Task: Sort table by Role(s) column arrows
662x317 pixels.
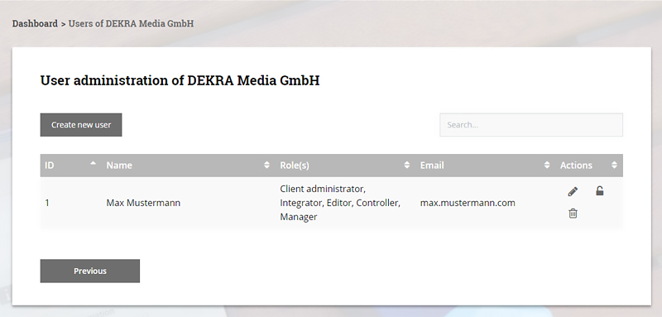Action: click(x=406, y=165)
